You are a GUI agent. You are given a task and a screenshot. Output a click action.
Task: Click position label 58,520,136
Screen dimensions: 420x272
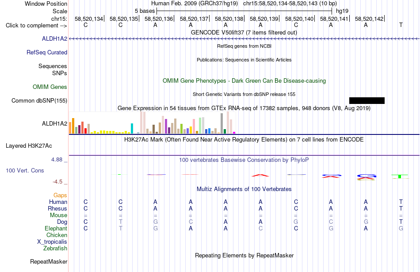[x=159, y=19]
